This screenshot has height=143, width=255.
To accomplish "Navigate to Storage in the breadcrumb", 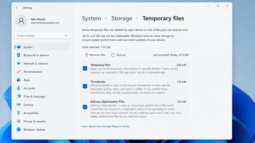I will pos(122,18).
